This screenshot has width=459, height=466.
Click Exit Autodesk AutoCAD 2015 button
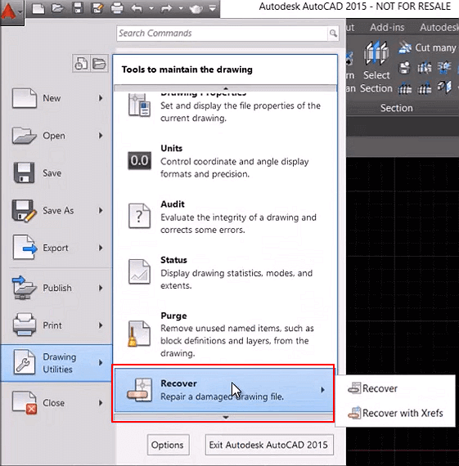click(x=269, y=445)
